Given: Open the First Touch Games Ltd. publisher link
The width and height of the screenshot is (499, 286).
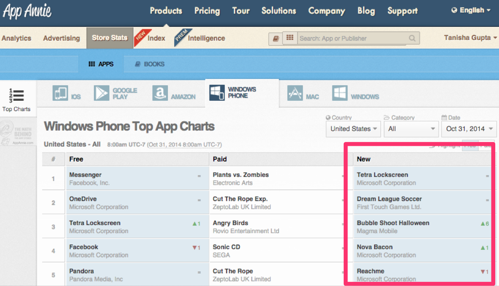Looking at the screenshot, I should click(x=389, y=207).
